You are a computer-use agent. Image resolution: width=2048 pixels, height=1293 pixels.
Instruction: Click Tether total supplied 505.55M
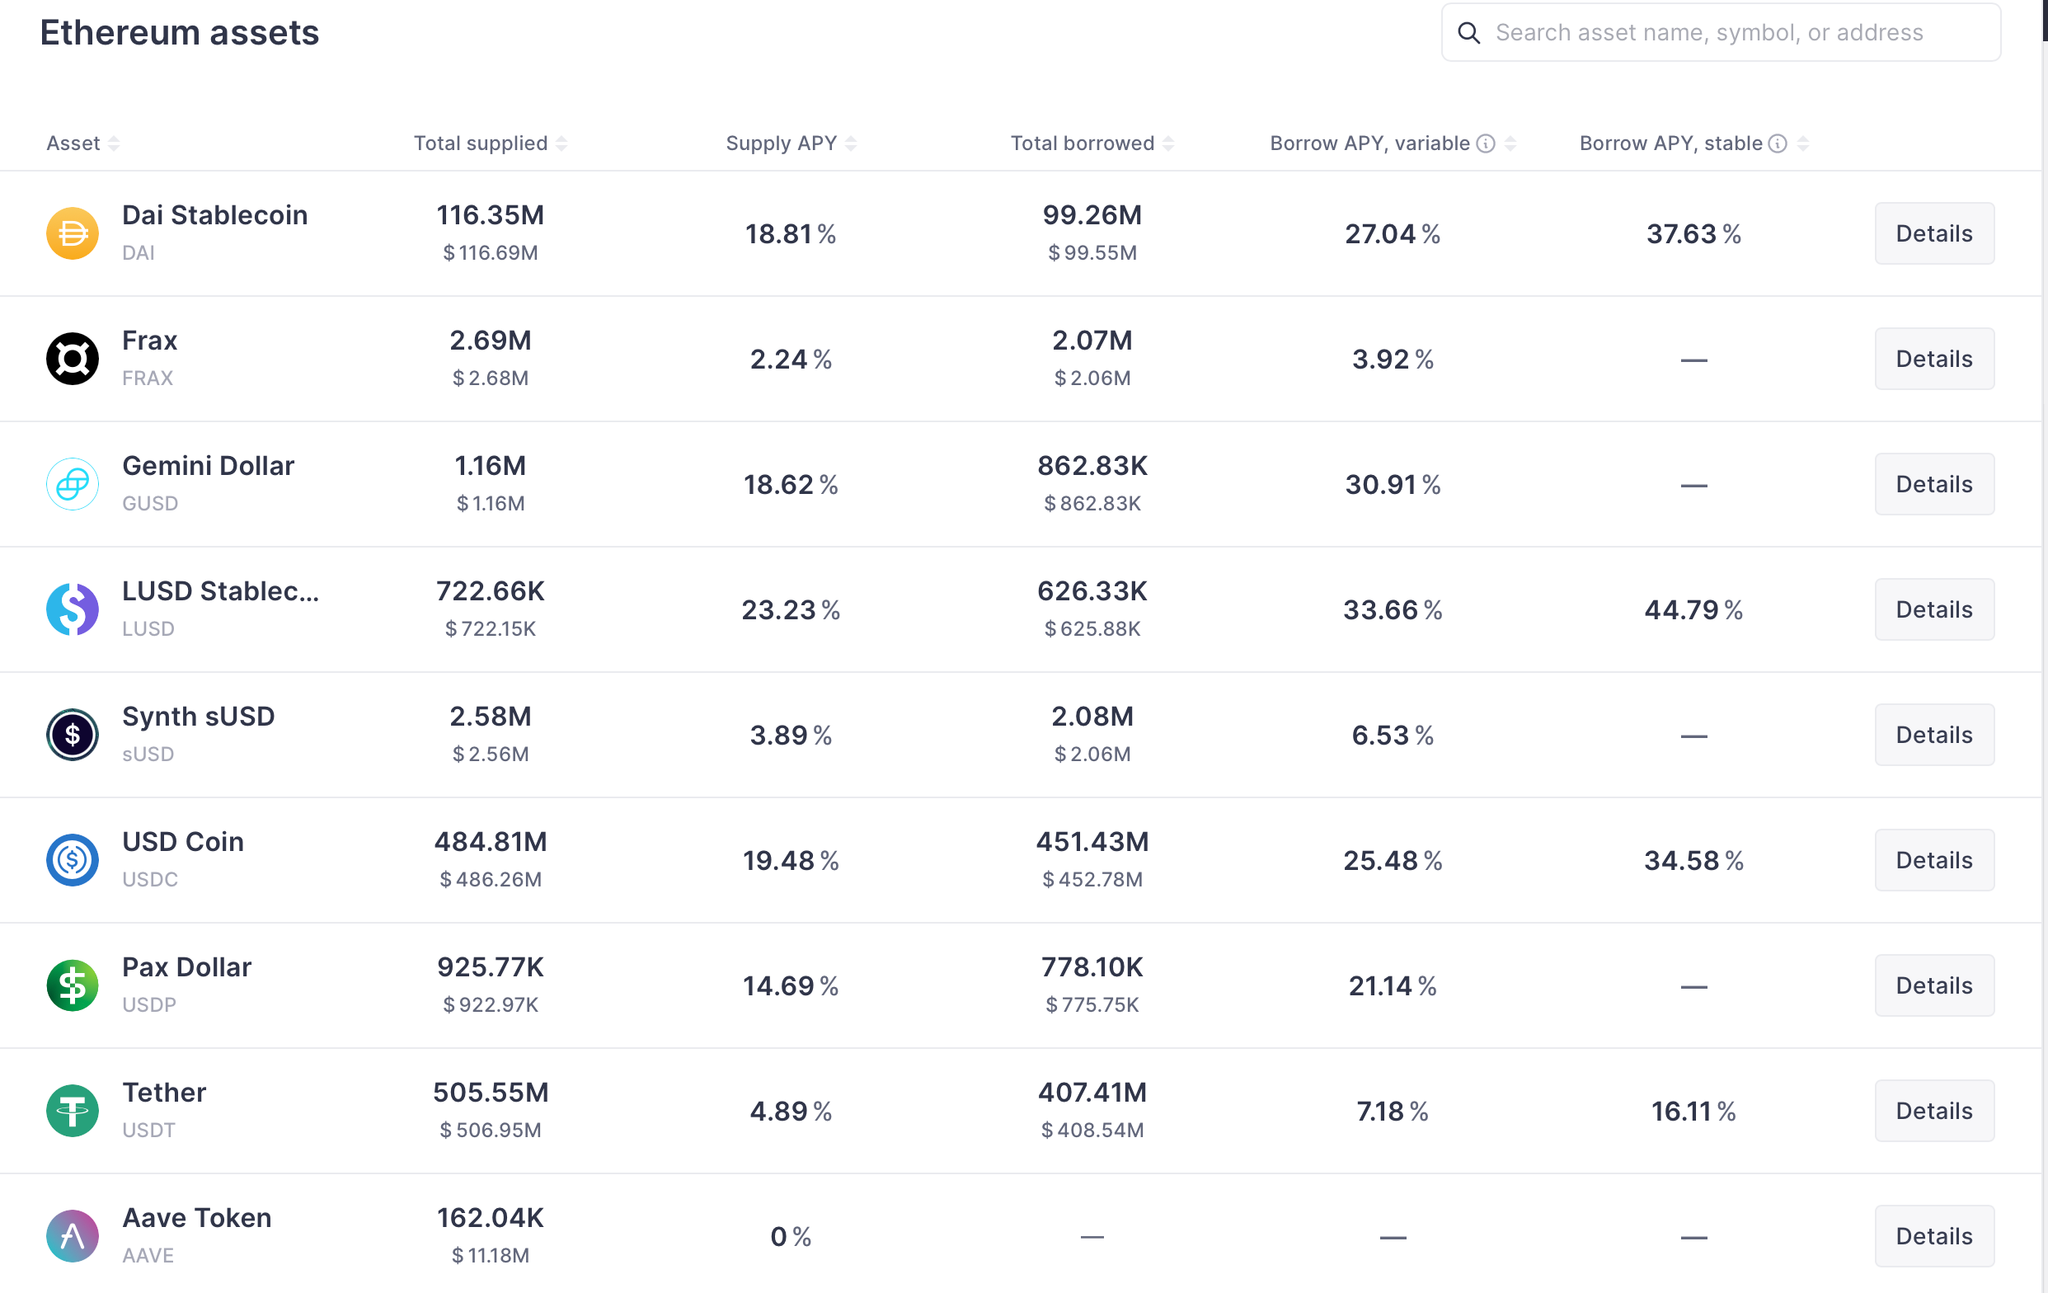coord(491,1093)
